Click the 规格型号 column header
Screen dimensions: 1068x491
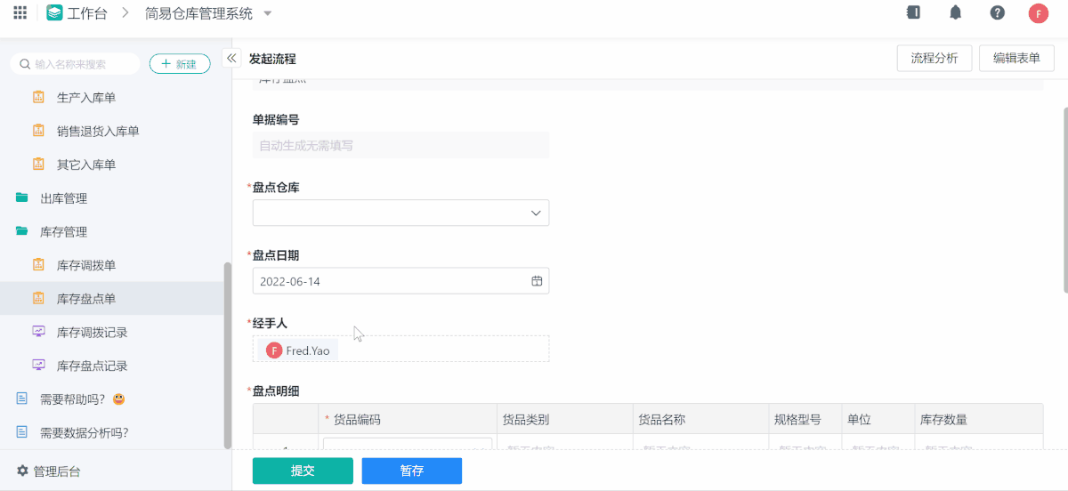[x=804, y=419]
